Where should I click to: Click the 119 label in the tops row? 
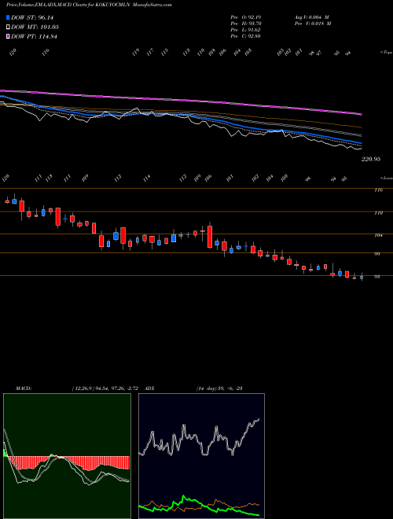[136, 53]
